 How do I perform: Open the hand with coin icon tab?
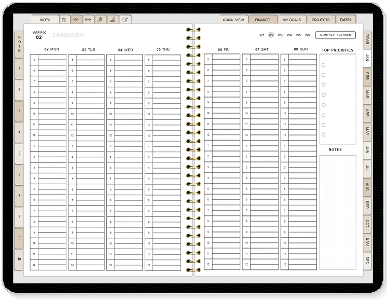(x=100, y=20)
